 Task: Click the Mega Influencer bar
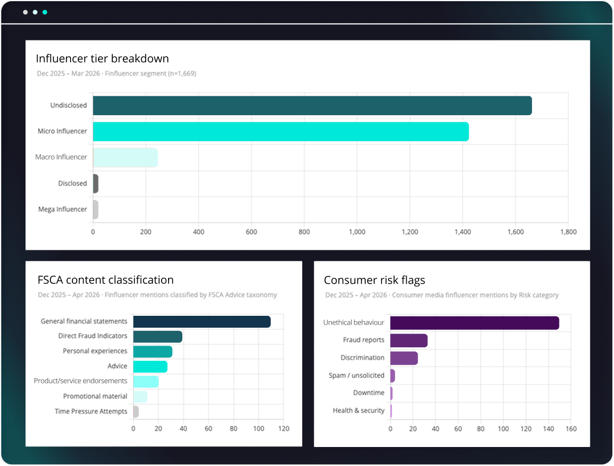[96, 210]
